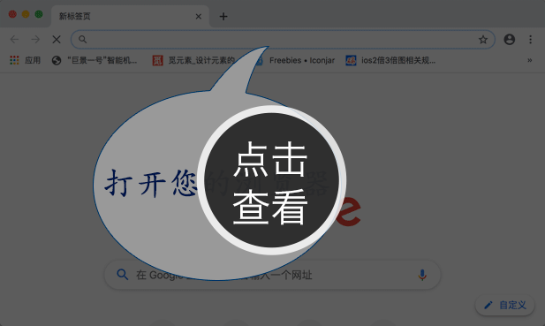The width and height of the screenshot is (545, 326).
Task: Open the ios2倍3倍图相关规 bookmark
Action: pyautogui.click(x=390, y=60)
